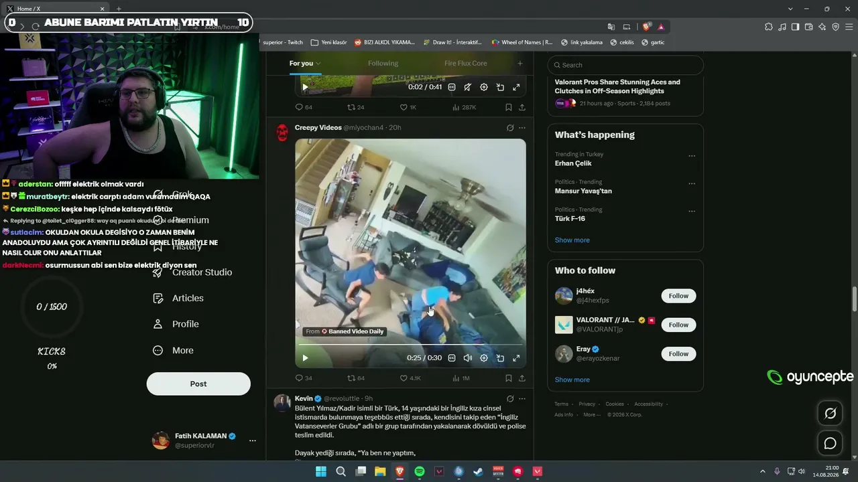The width and height of the screenshot is (858, 482).
Task: Open More menu in sidebar
Action: point(173,350)
